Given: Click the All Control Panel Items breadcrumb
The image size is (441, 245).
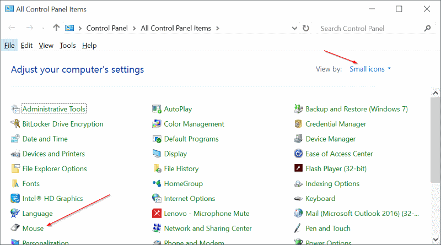Looking at the screenshot, I should click(x=176, y=29).
